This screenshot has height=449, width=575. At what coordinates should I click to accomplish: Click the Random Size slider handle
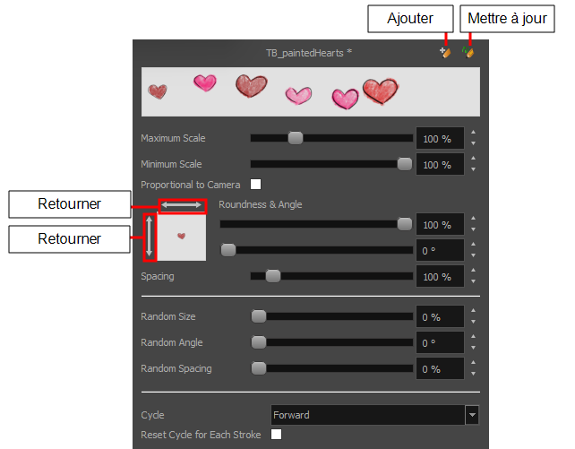click(259, 316)
